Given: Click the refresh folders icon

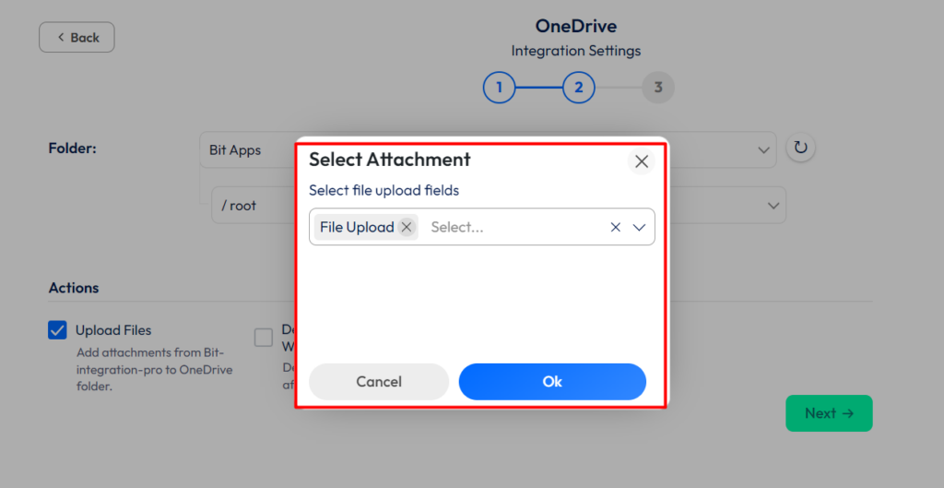Looking at the screenshot, I should pos(801,148).
